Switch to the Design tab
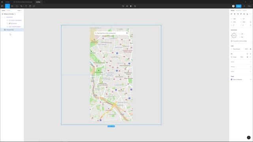Viewport: 253px width, 142px height. (x=232, y=11)
